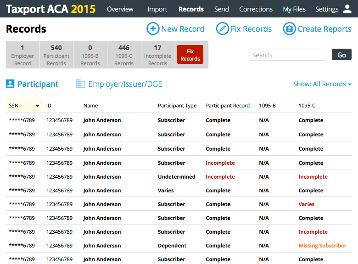This screenshot has height=264, width=358.
Task: Click the Taxport ACA 2015 logo
Action: tap(50, 9)
